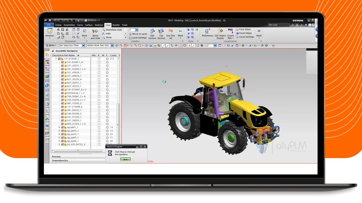Click the Export PNG icon
The height and width of the screenshot is (203, 362).
[230, 31]
